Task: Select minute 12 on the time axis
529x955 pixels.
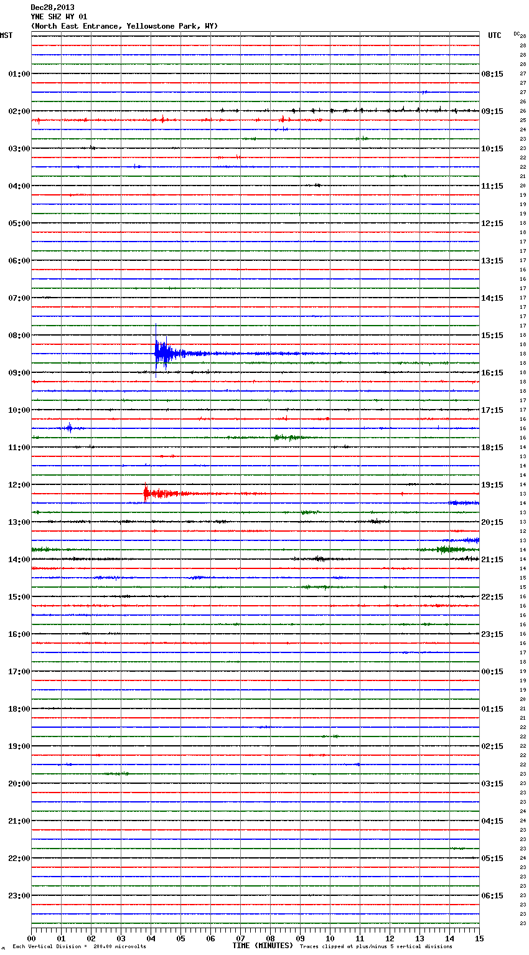Action: pyautogui.click(x=390, y=938)
